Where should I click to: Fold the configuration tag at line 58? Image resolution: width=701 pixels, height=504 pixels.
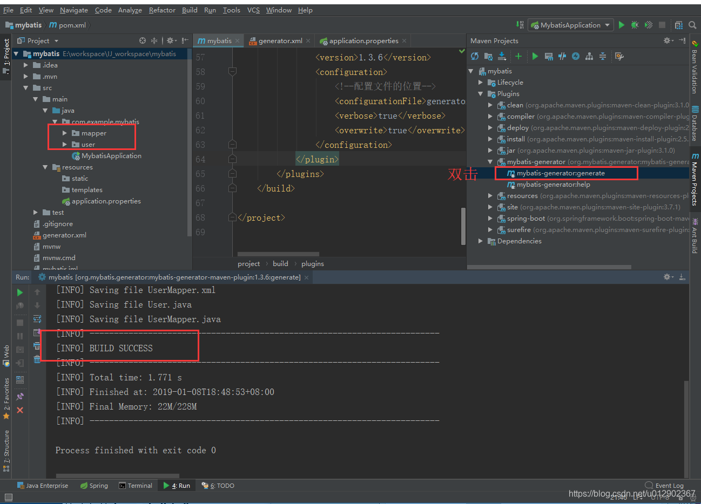point(232,71)
